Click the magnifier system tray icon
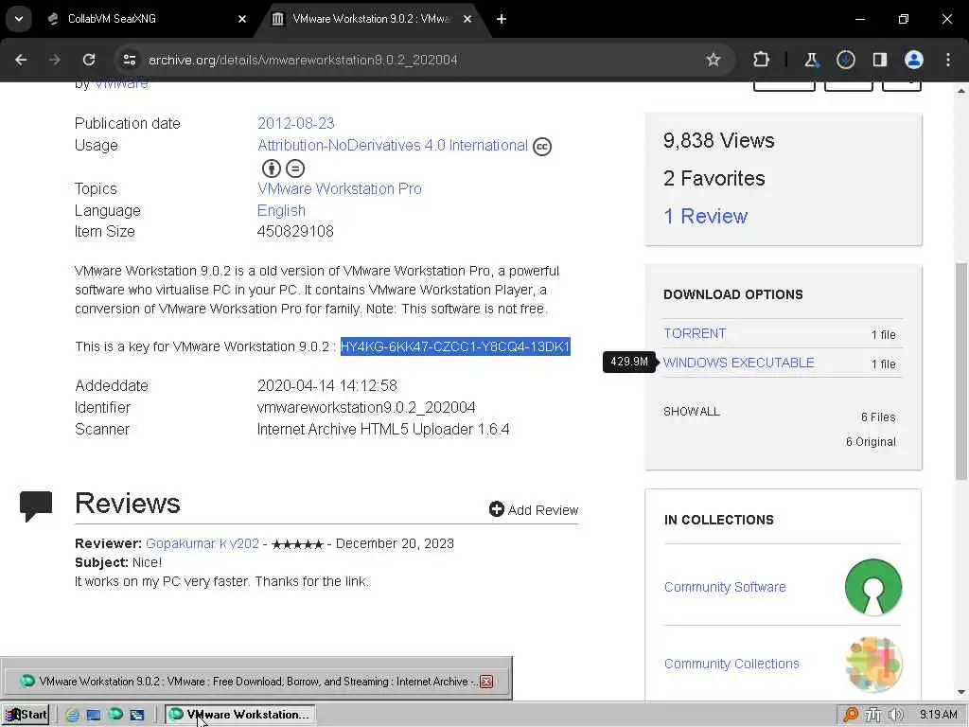The width and height of the screenshot is (969, 727). tap(851, 715)
